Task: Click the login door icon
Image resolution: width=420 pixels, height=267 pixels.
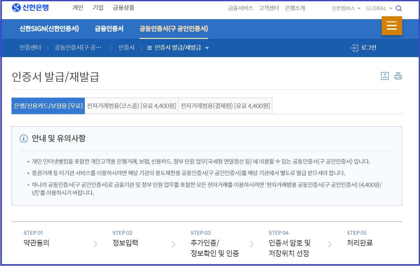Action: [x=354, y=48]
